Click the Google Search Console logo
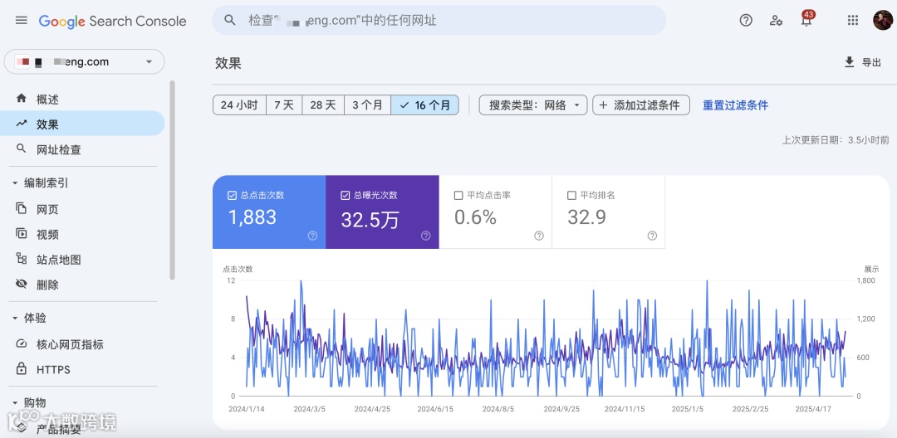This screenshot has width=897, height=438. 113,21
